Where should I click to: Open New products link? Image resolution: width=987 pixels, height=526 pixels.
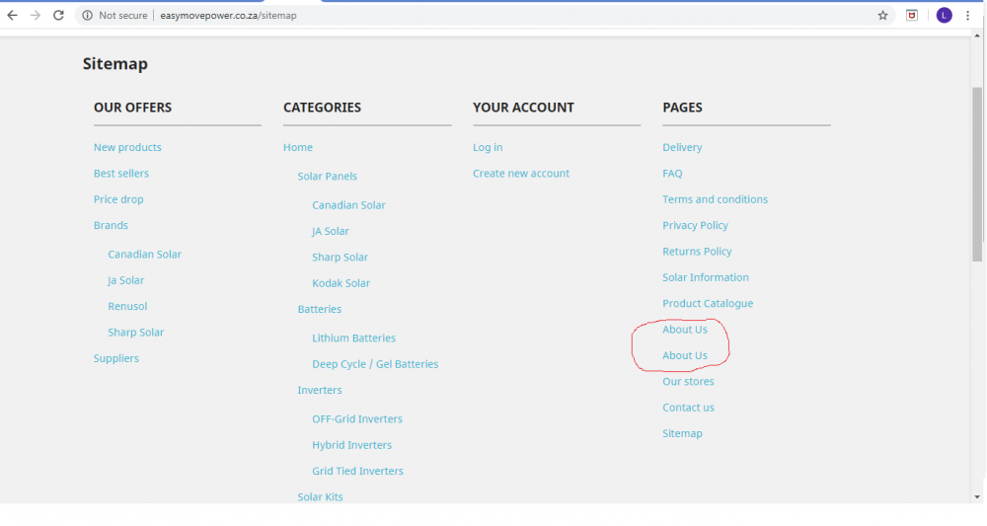point(127,147)
